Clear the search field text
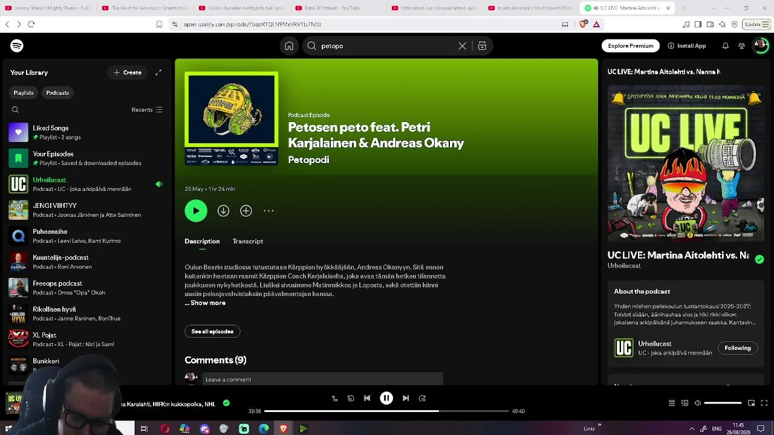Image resolution: width=774 pixels, height=435 pixels. click(463, 46)
